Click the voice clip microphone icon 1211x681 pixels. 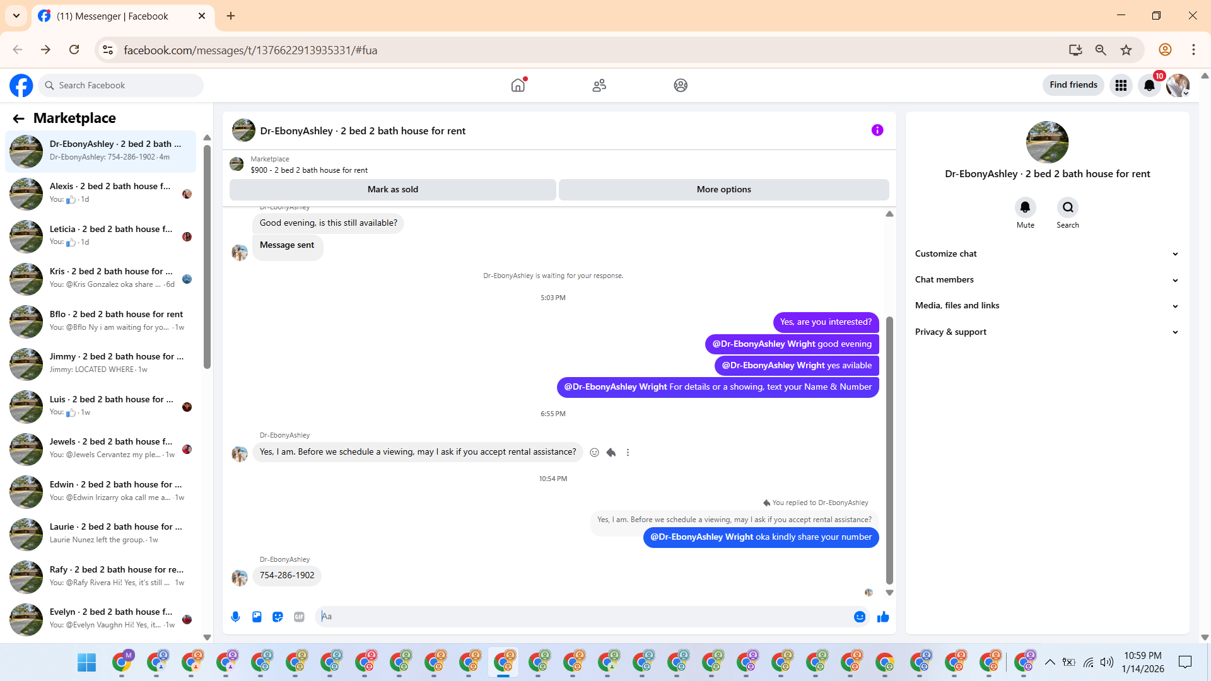click(x=235, y=617)
